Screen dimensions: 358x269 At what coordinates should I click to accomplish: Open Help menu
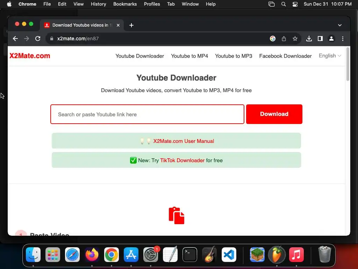pyautogui.click(x=210, y=4)
